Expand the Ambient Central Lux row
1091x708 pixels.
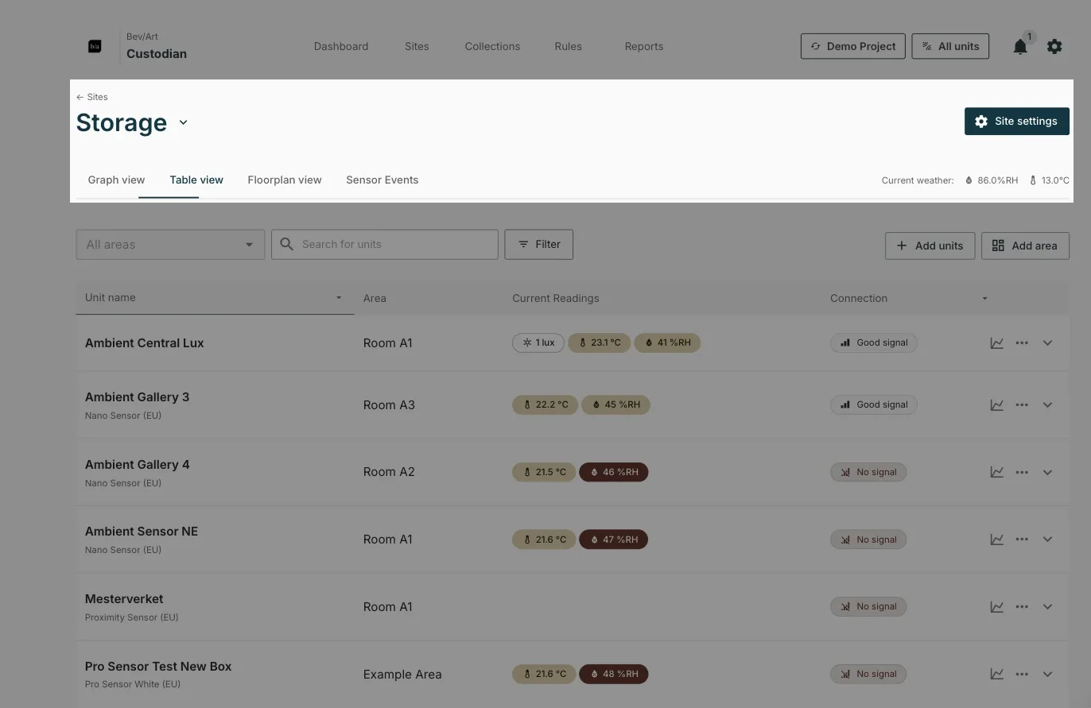pyautogui.click(x=1047, y=343)
